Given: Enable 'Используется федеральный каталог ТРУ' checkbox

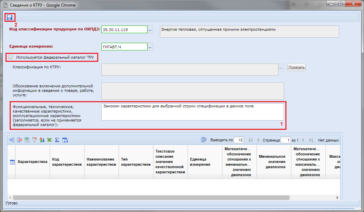Looking at the screenshot, I should 10,57.
